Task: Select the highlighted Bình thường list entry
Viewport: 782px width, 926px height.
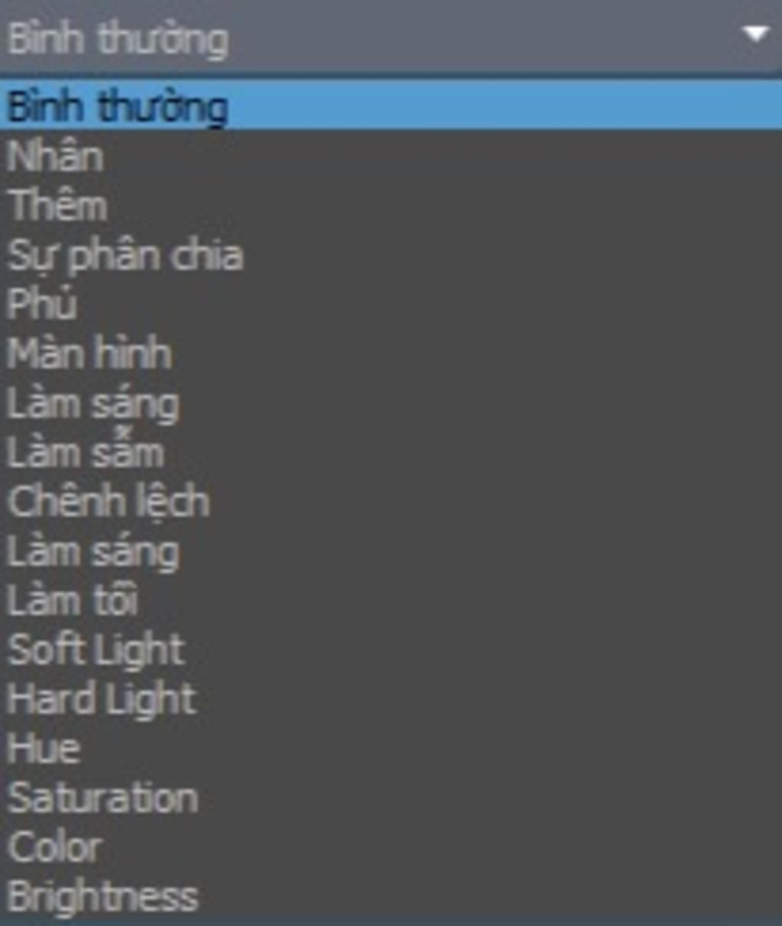Action: pyautogui.click(x=118, y=106)
